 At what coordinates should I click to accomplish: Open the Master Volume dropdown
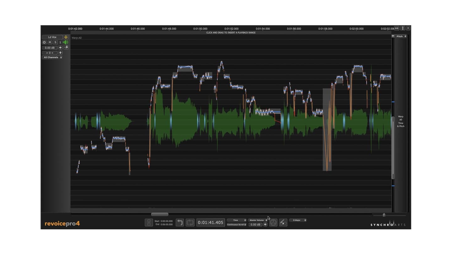click(x=258, y=220)
